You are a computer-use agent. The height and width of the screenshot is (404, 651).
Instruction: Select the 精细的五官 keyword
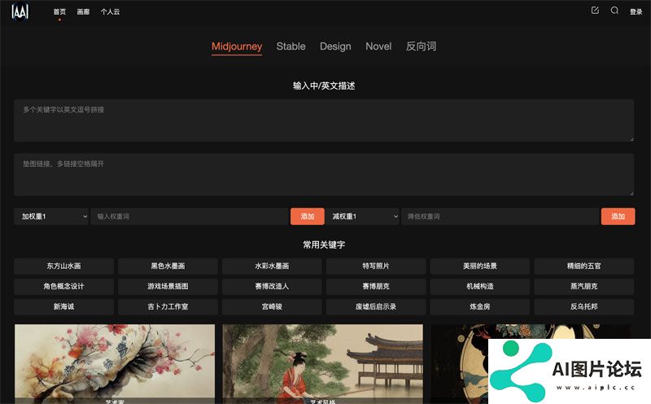(x=584, y=266)
